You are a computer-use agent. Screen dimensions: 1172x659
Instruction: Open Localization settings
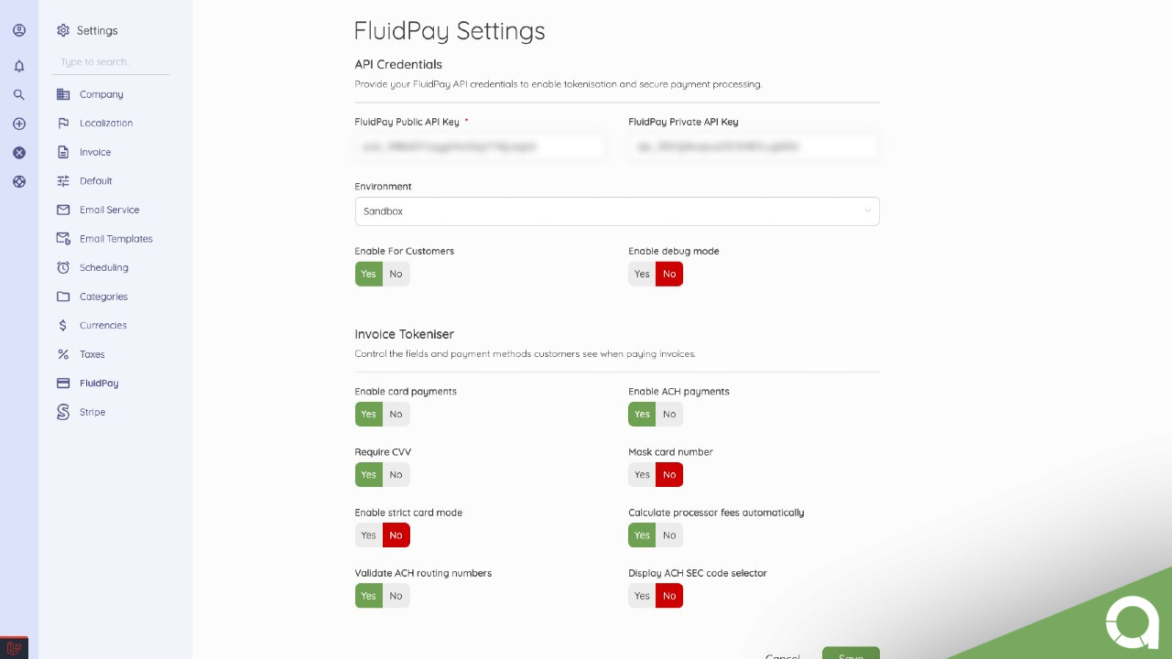(105, 123)
